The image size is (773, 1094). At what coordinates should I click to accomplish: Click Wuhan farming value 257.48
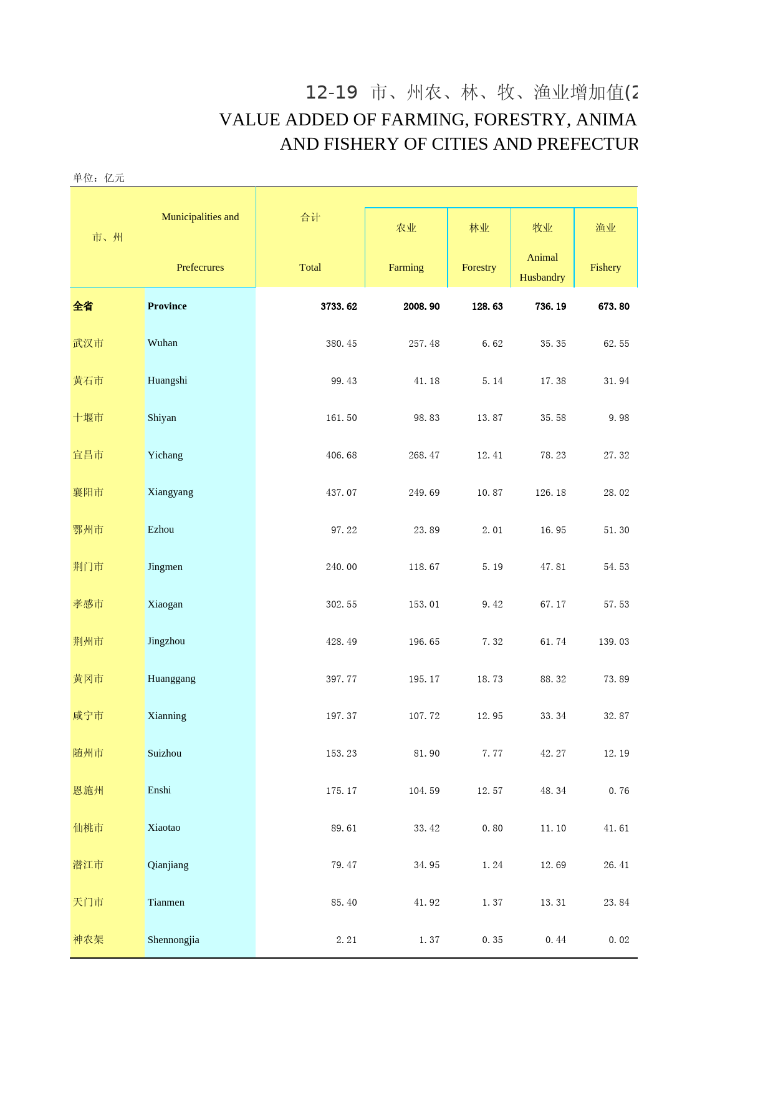424,344
